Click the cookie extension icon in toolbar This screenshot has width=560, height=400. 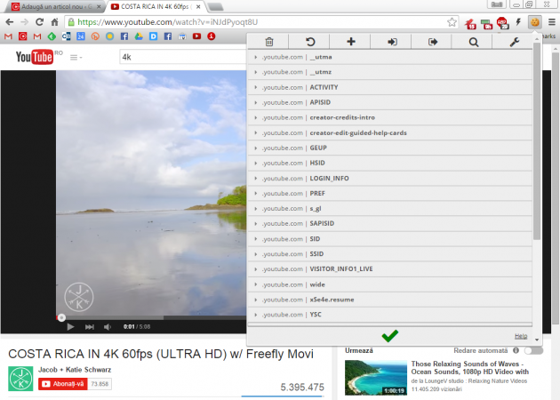coord(534,22)
